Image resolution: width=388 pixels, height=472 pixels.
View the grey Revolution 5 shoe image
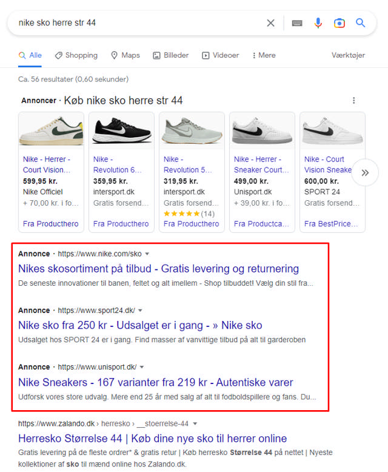click(x=192, y=131)
